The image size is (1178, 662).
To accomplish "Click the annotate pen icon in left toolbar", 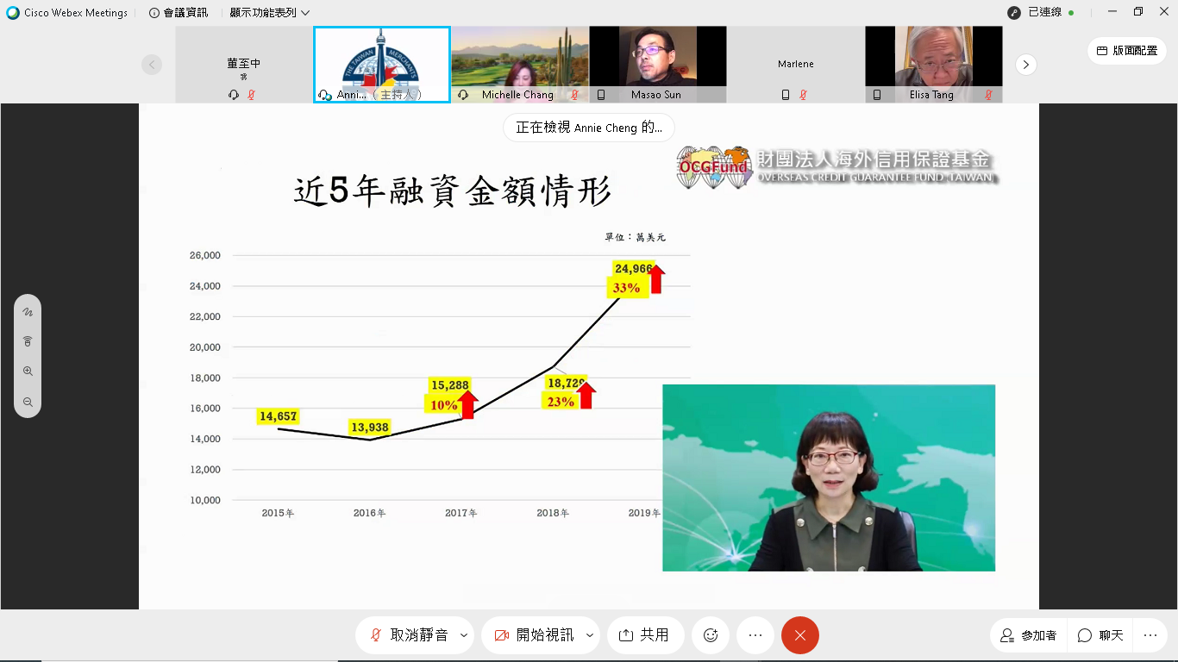I will click(x=28, y=312).
